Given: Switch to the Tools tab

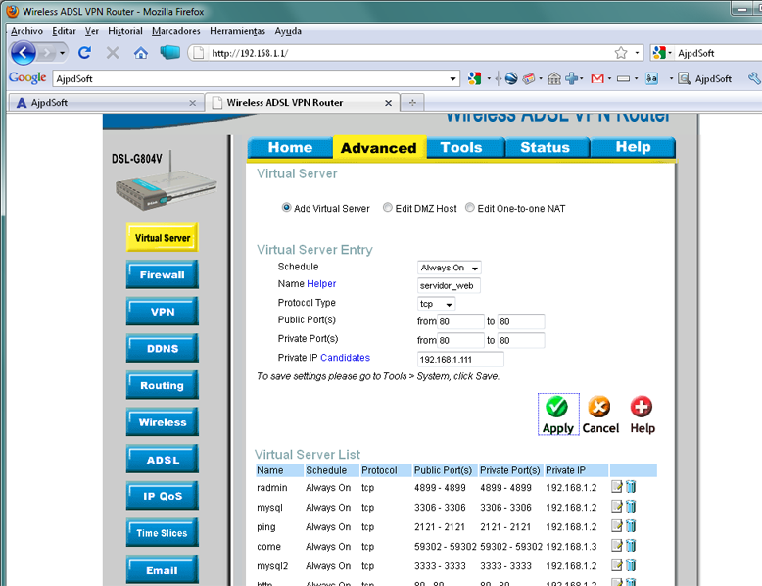Looking at the screenshot, I should coord(461,147).
